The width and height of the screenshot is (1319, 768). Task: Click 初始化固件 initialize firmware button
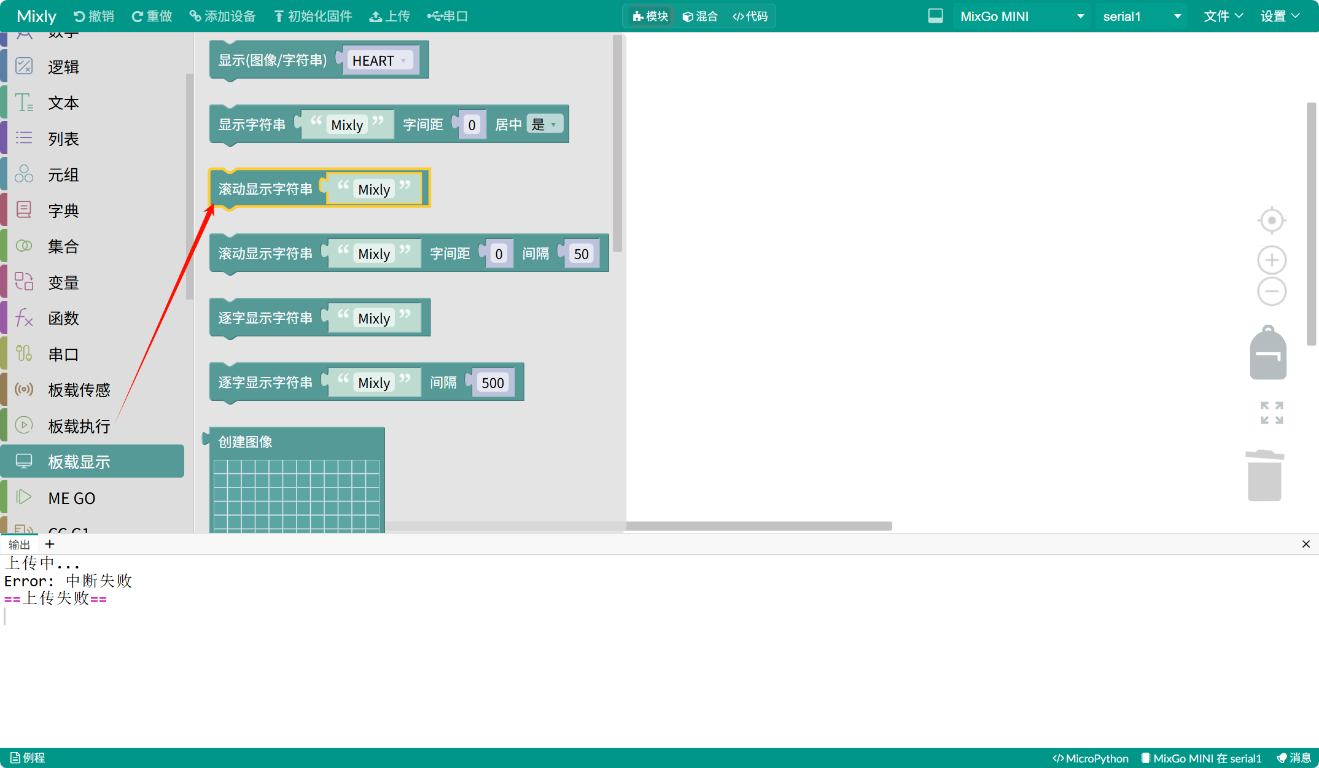pyautogui.click(x=313, y=17)
